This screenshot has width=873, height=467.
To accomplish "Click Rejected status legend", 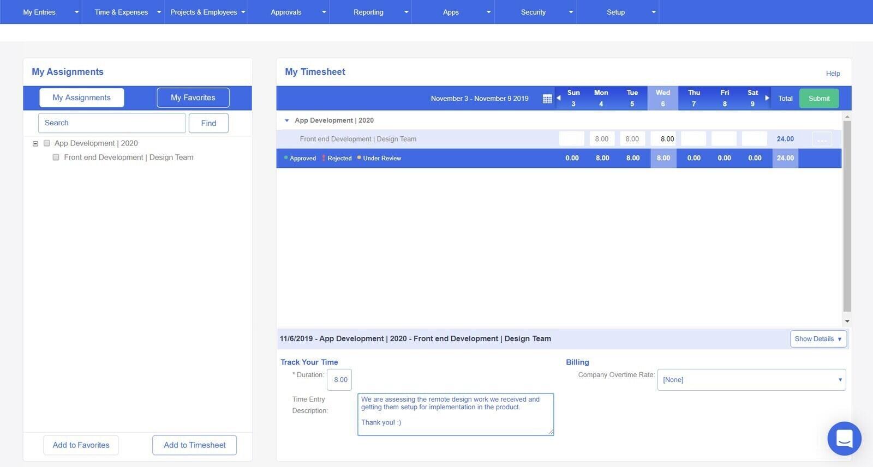I will pos(337,159).
